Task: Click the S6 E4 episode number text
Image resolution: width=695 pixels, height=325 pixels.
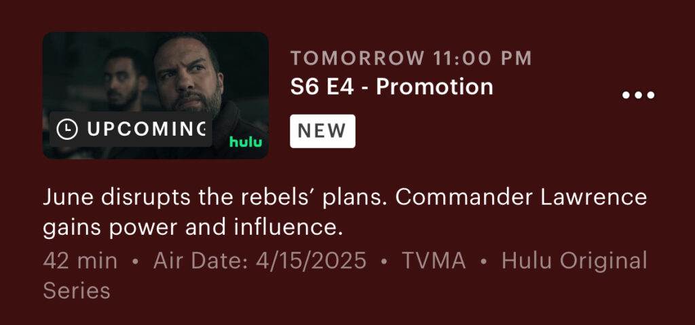Action: (322, 86)
